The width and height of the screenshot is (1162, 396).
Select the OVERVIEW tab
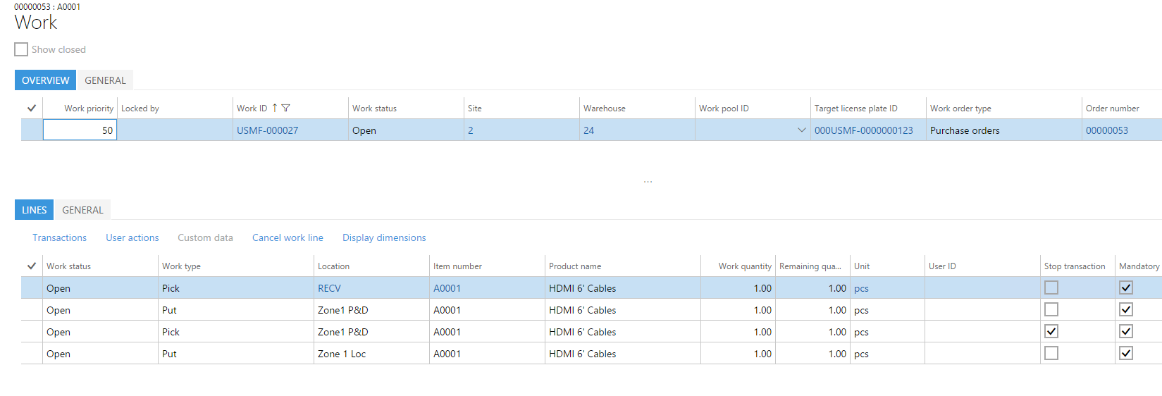(45, 80)
